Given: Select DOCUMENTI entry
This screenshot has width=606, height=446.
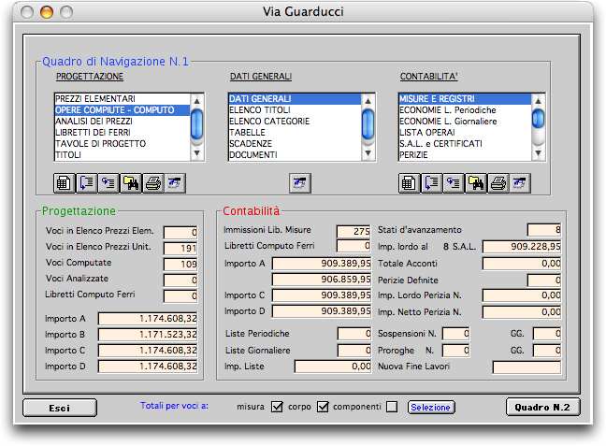Looking at the screenshot, I should [295, 155].
